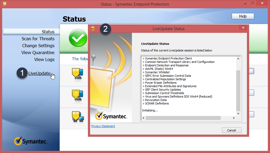Select 'Common Network Transport Library and Configuration' line
This screenshot has width=270, height=153.
pos(178,62)
